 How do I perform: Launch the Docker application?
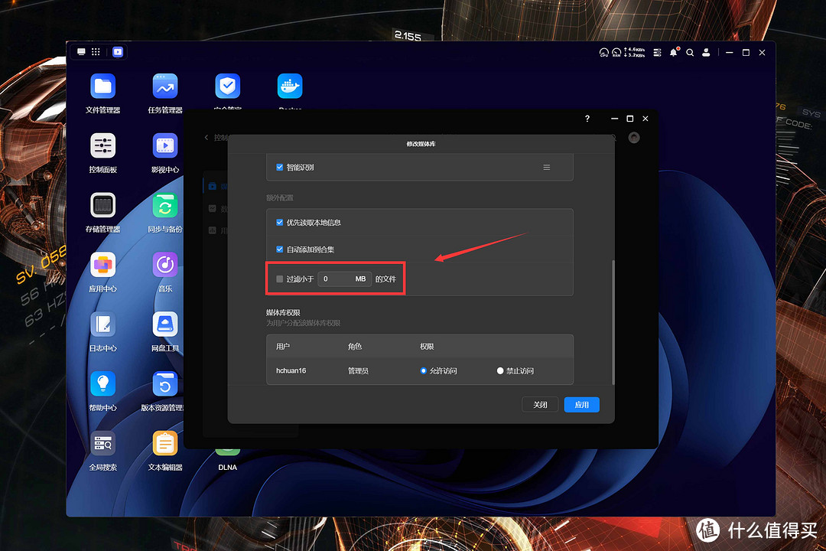[x=289, y=85]
